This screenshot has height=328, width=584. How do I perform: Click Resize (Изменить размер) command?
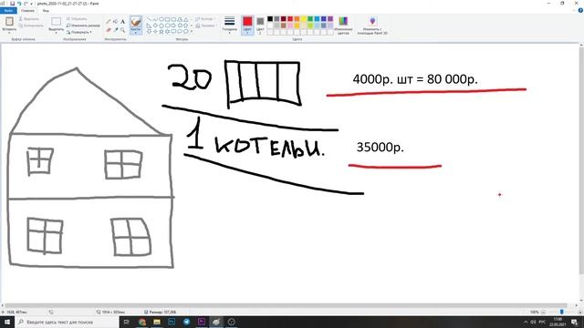(x=83, y=26)
